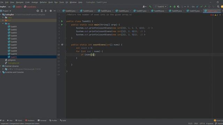Click the warning count indicator in editor
The width and height of the screenshot is (223, 125).
(x=216, y=15)
